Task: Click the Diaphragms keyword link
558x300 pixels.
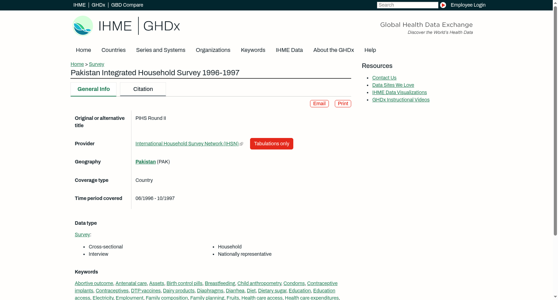Action: 210,291
